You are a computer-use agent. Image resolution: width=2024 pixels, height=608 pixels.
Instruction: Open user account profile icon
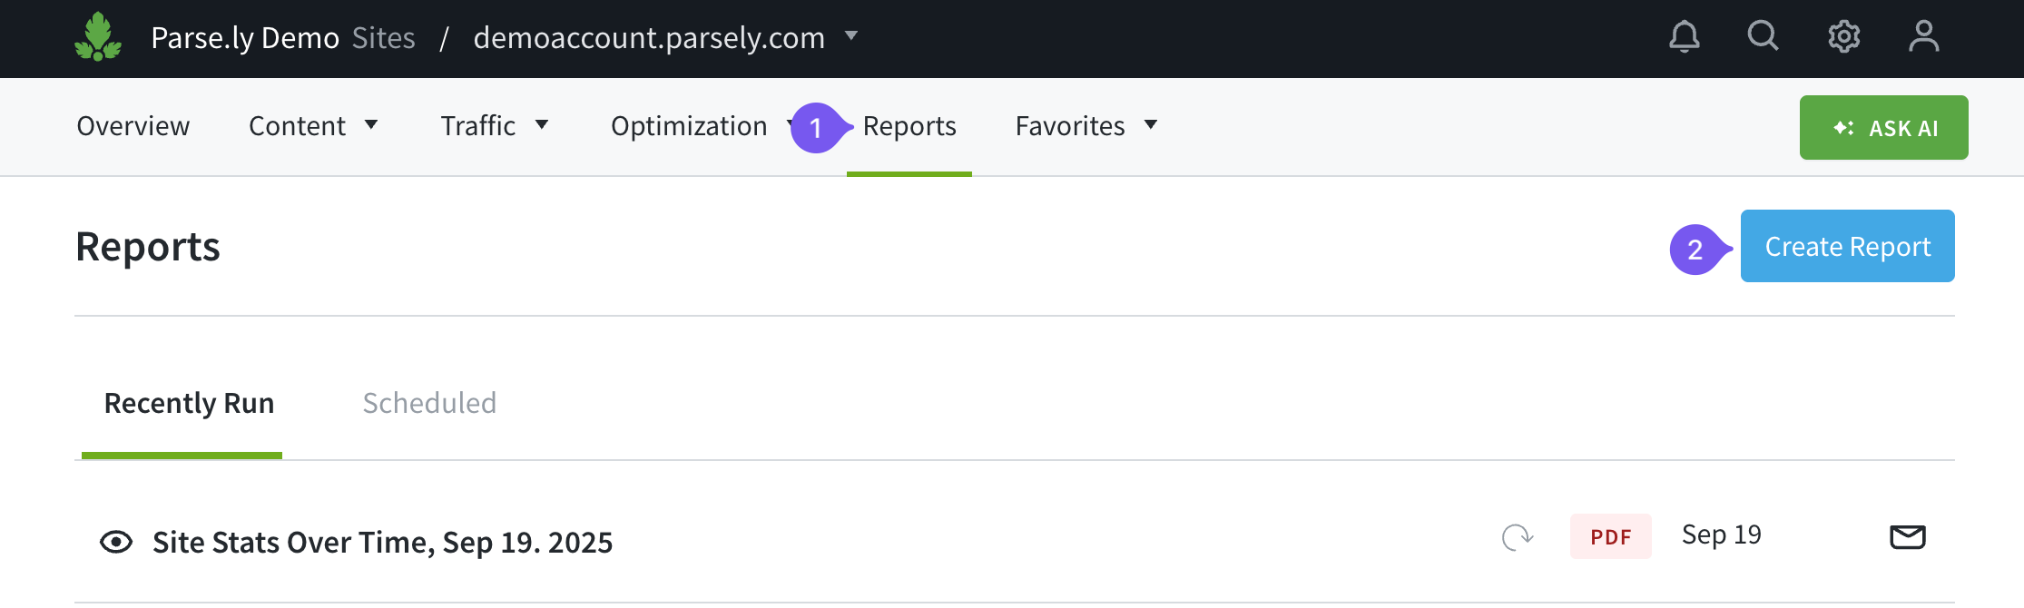(1923, 37)
